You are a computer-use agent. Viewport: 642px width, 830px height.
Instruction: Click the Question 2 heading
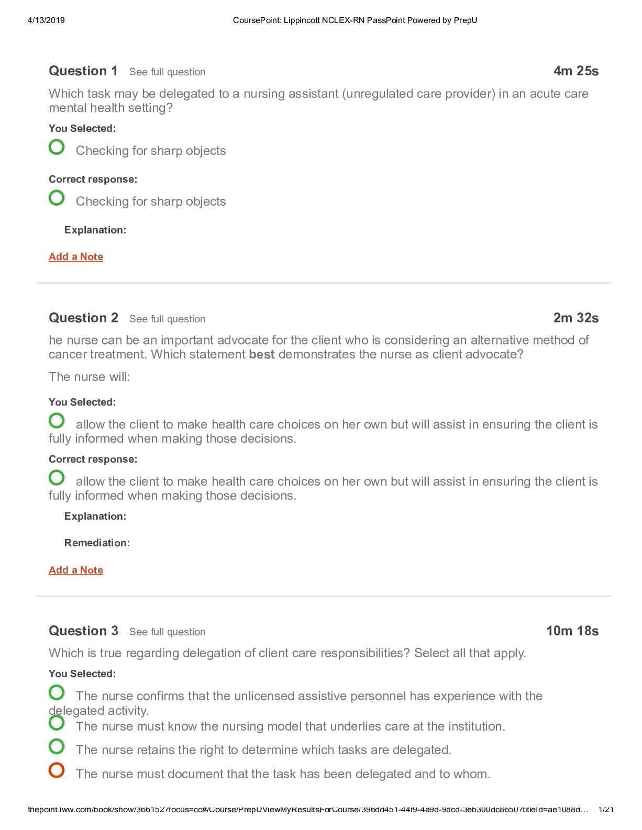tap(83, 318)
